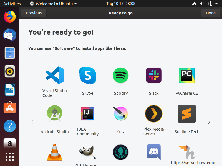This screenshot has height=166, width=222.
Task: Click the Skype label text
Action: [x=88, y=93]
